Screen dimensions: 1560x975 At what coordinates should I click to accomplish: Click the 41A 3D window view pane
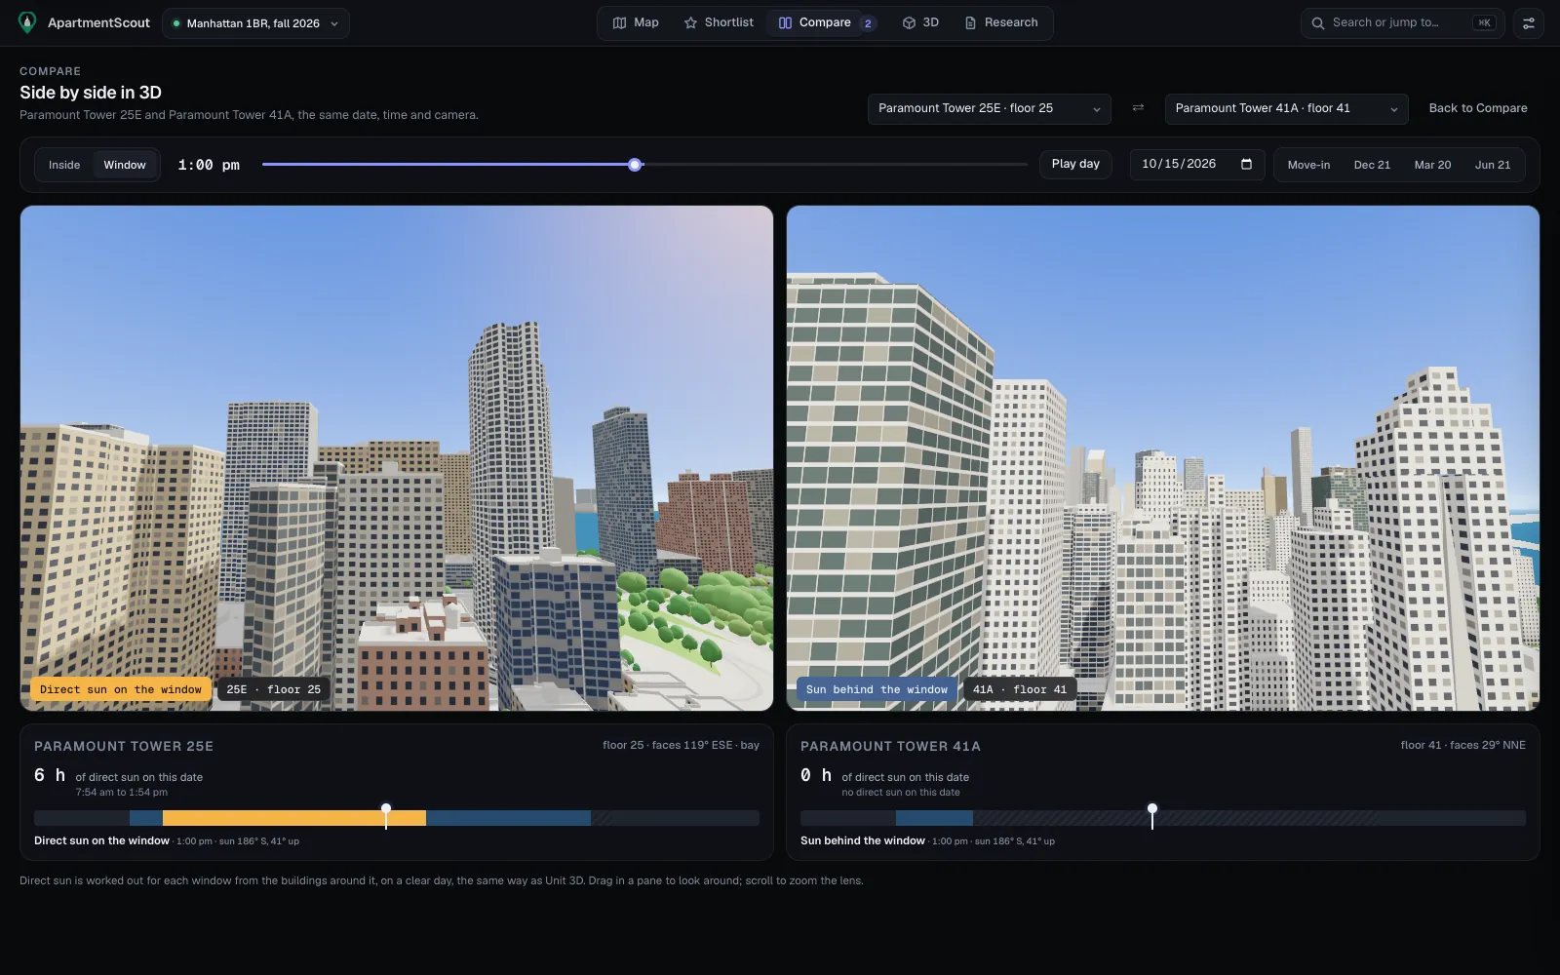[x=1163, y=457]
